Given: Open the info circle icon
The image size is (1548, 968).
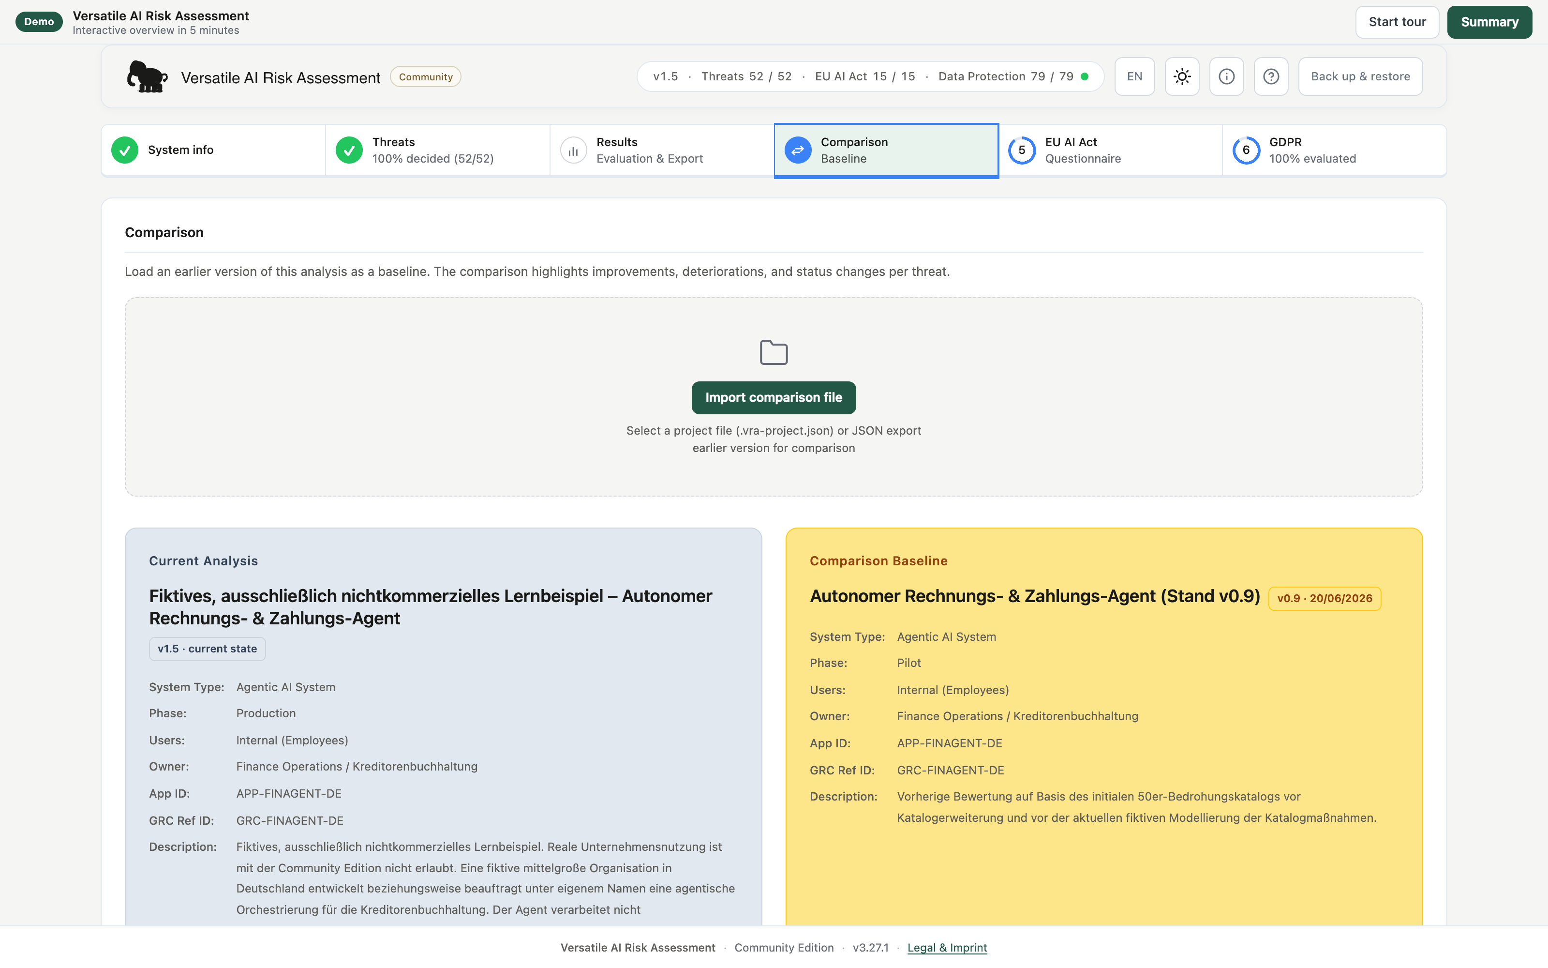Looking at the screenshot, I should (1226, 77).
